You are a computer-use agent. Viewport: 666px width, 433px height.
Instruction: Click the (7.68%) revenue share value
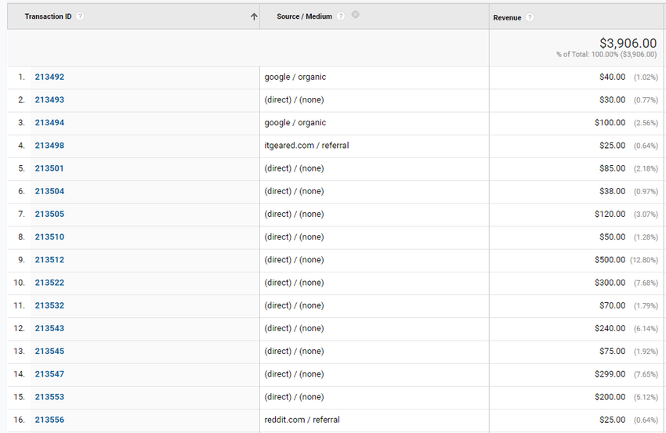pos(646,283)
